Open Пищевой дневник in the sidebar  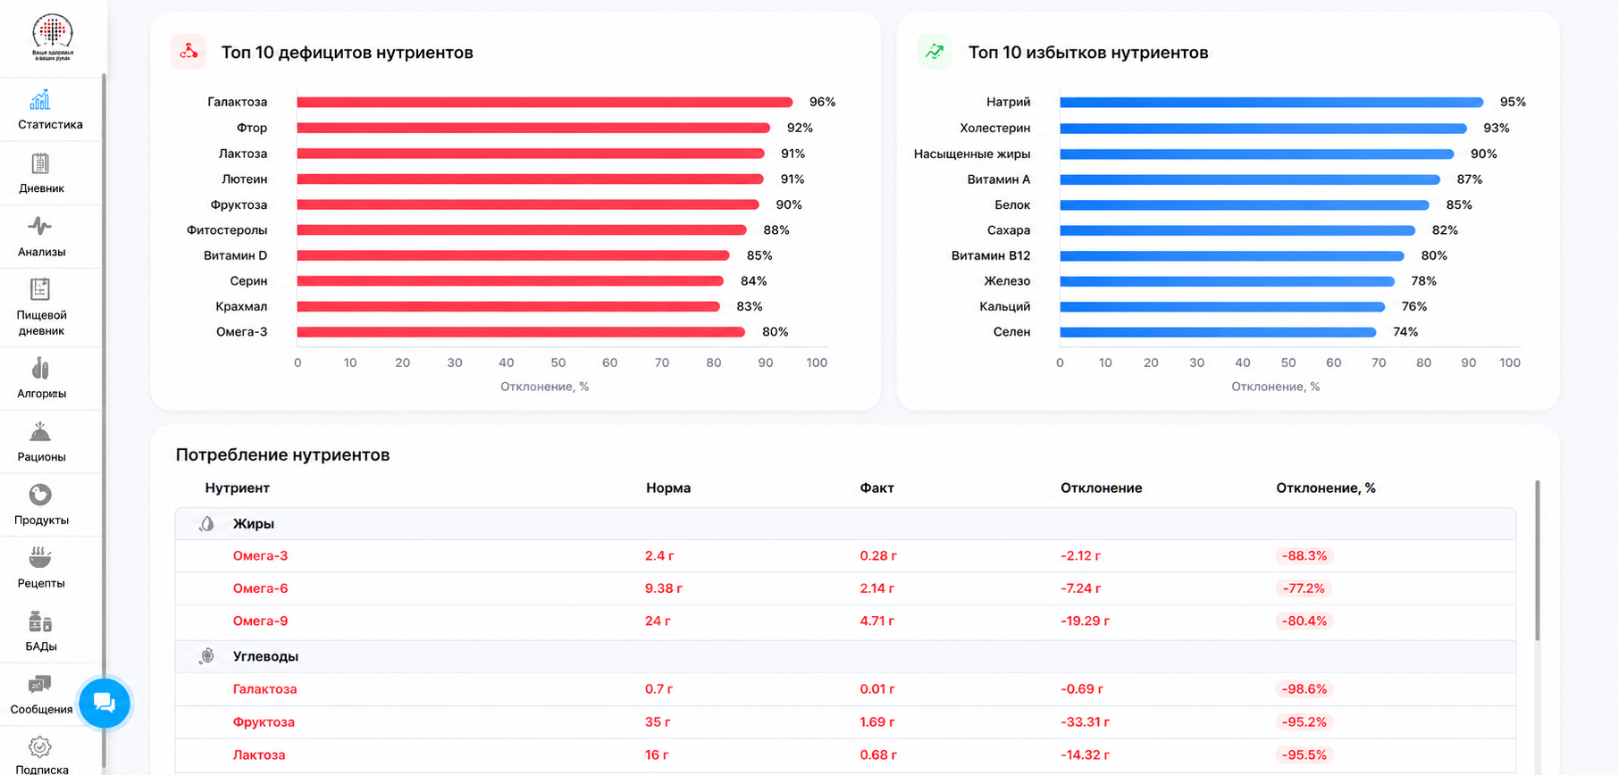pyautogui.click(x=41, y=306)
